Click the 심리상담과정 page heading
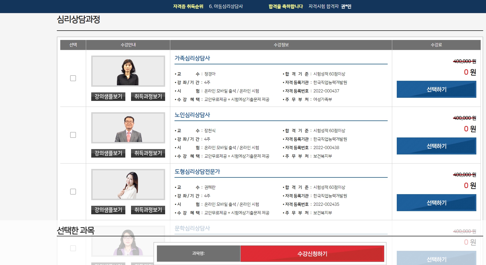Image resolution: width=486 pixels, height=265 pixels. click(78, 19)
